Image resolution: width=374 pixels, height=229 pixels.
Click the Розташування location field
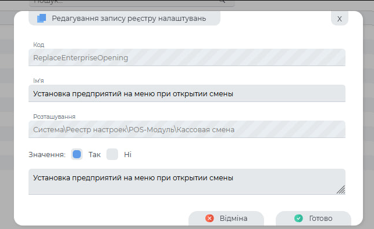[x=187, y=129]
